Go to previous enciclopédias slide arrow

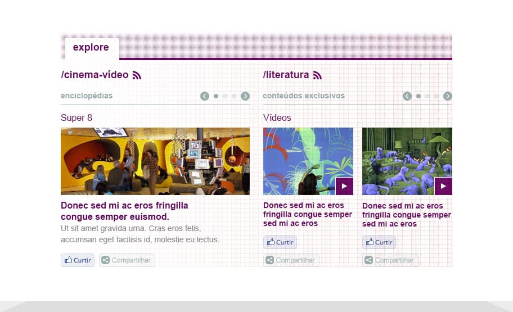[x=205, y=96]
